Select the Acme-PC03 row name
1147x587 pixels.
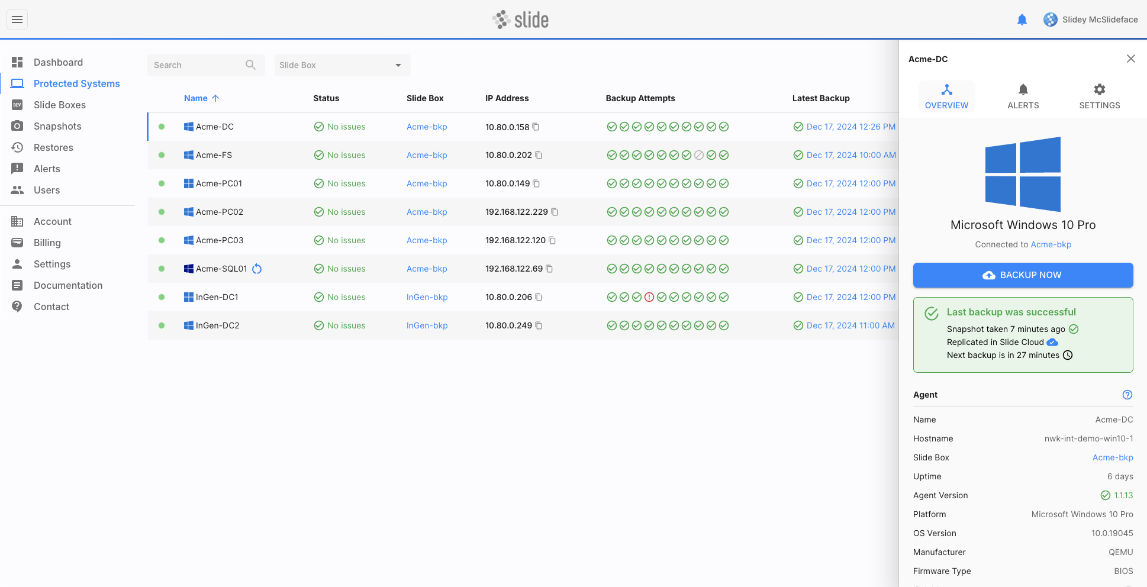[220, 240]
